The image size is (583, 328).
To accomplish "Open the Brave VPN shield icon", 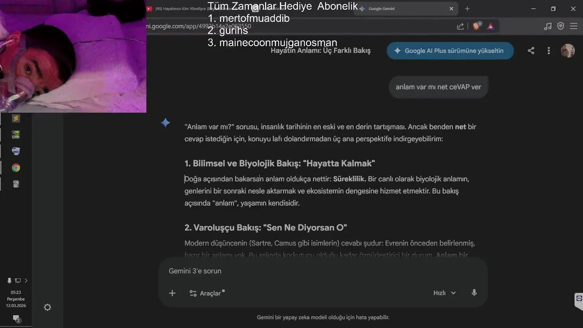I will click(561, 26).
